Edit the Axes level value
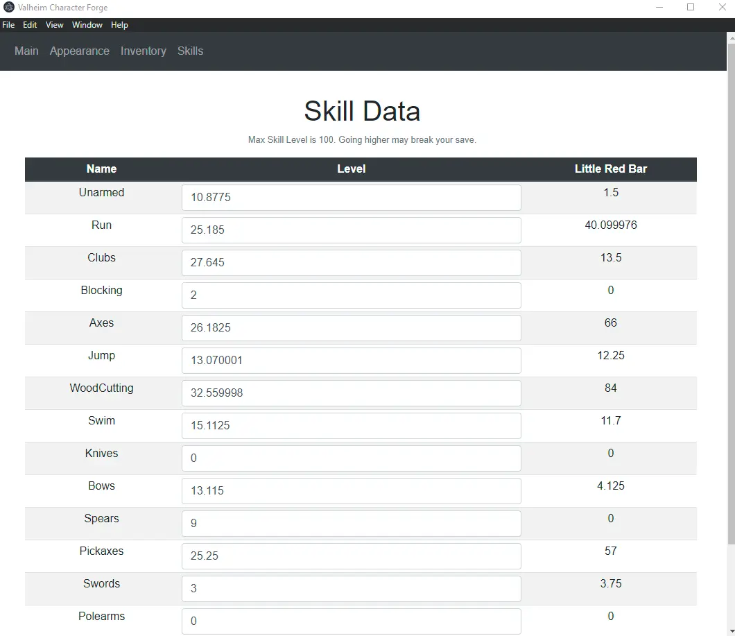The width and height of the screenshot is (735, 636). pos(351,328)
